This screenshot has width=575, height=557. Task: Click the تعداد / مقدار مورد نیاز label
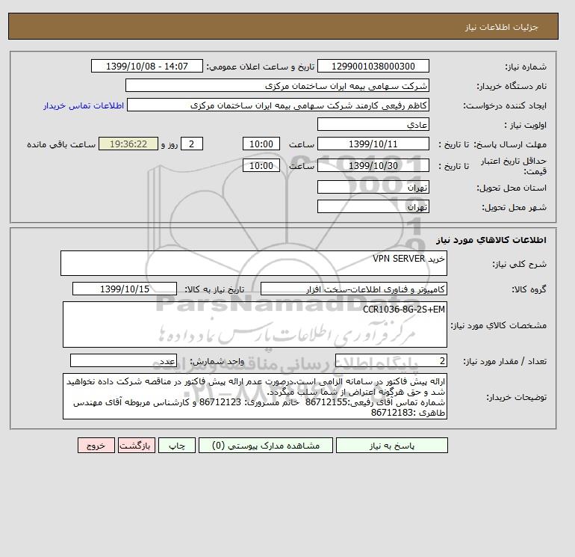[505, 362]
